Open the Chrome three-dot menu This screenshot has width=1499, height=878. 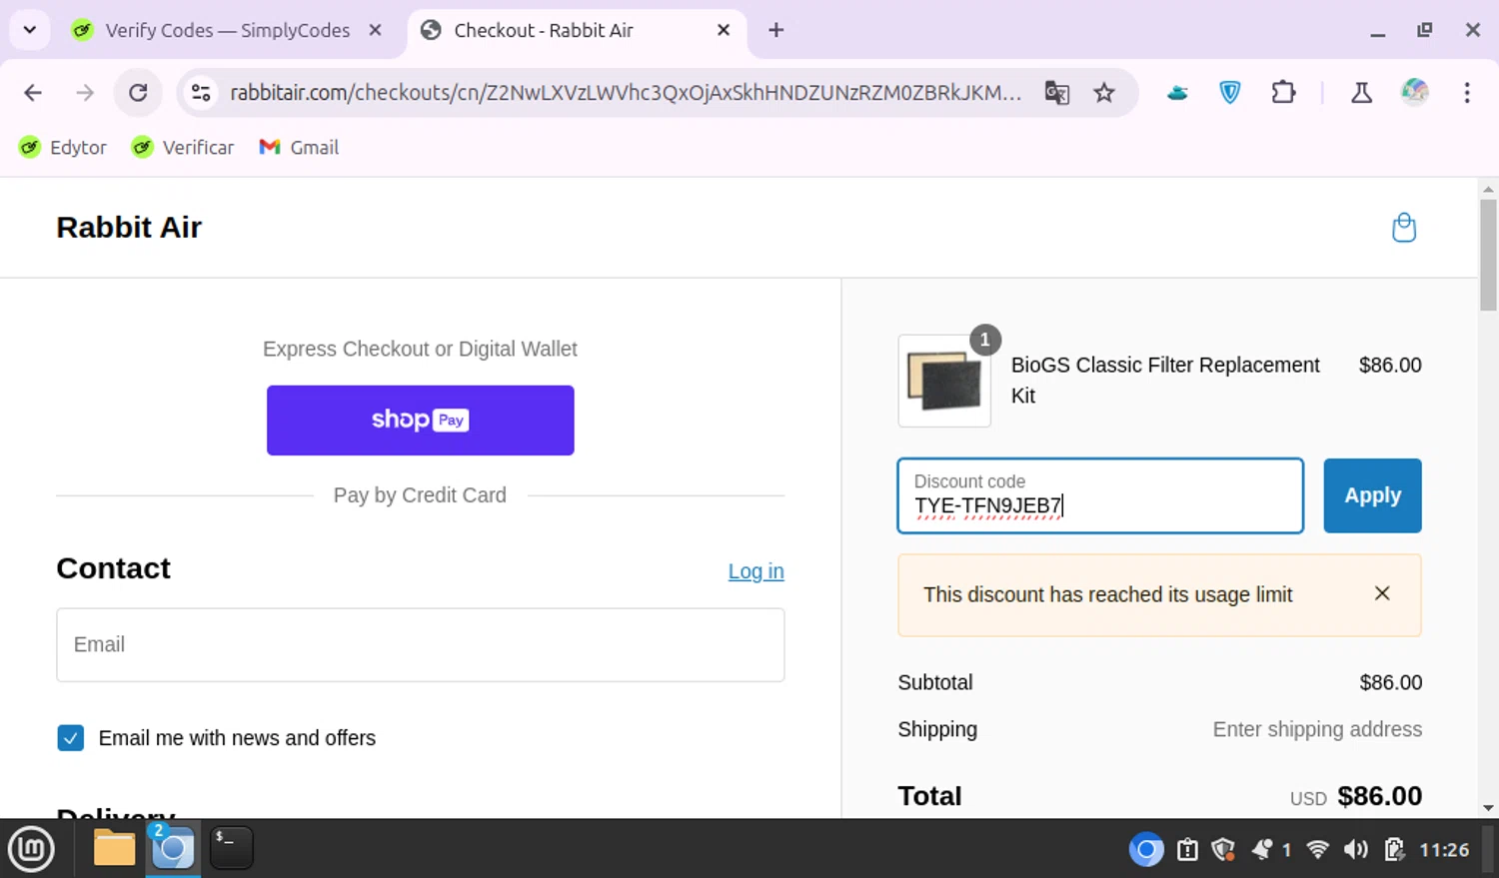pos(1466,93)
